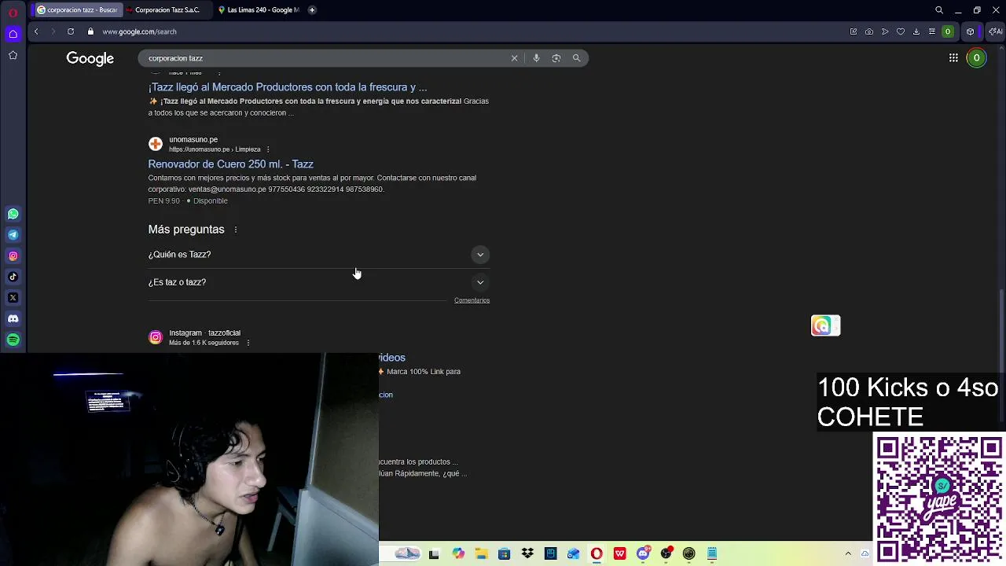Click the Opera menu logo
1006x566 pixels.
tap(13, 12)
